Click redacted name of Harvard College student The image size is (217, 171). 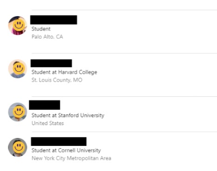[x=51, y=63]
